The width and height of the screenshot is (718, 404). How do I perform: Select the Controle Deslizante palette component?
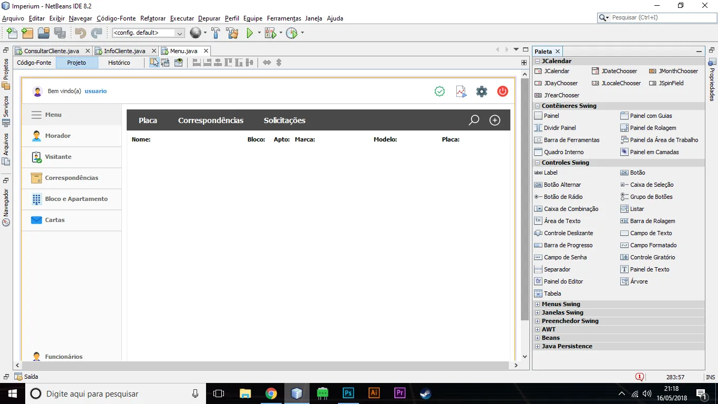[x=563, y=233]
